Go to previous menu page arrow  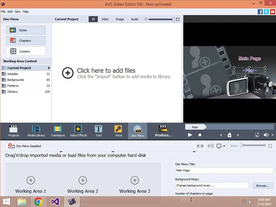pos(221,135)
